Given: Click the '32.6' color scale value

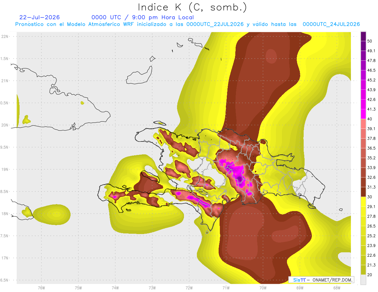Looking at the screenshot, I should tap(371, 177).
